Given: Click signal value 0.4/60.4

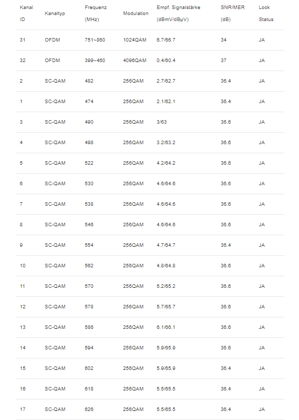Looking at the screenshot, I should (166, 61).
